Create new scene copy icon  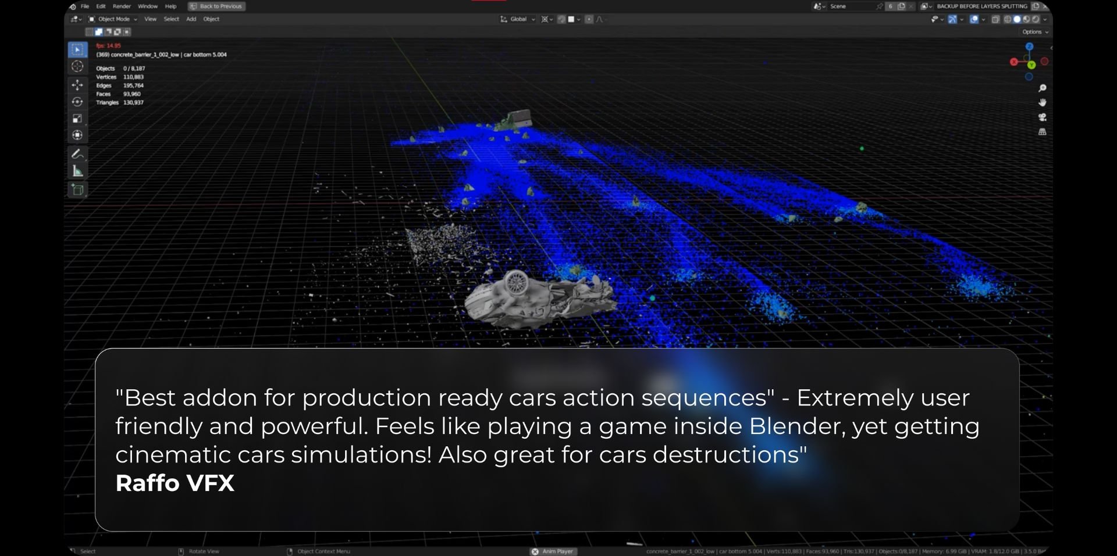tap(901, 6)
